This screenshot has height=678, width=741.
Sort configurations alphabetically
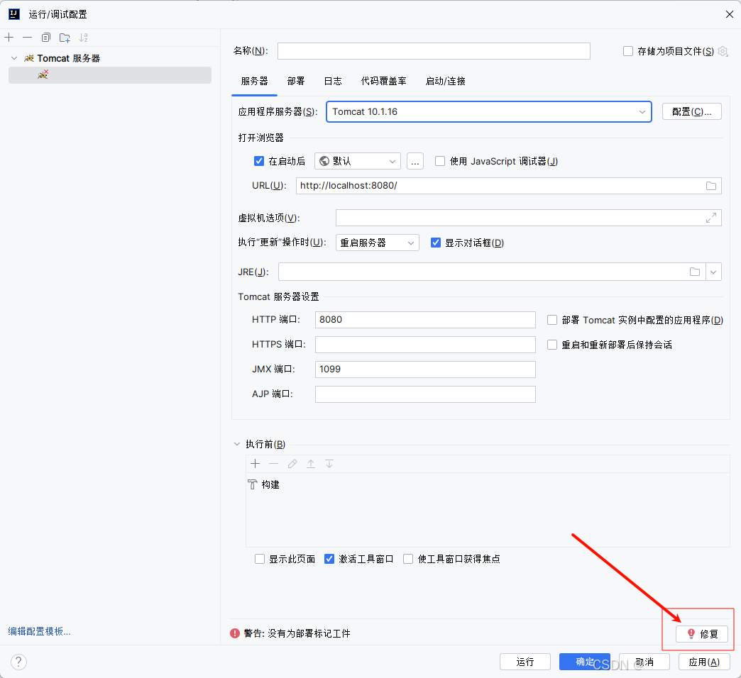(83, 38)
